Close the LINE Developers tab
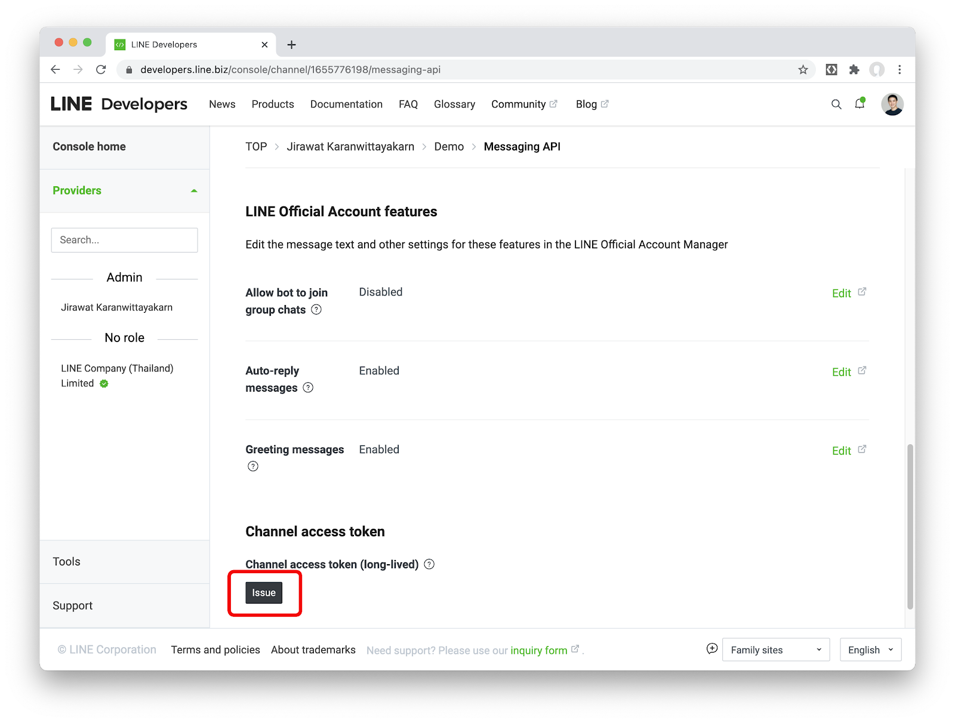The width and height of the screenshot is (955, 723). pos(264,45)
